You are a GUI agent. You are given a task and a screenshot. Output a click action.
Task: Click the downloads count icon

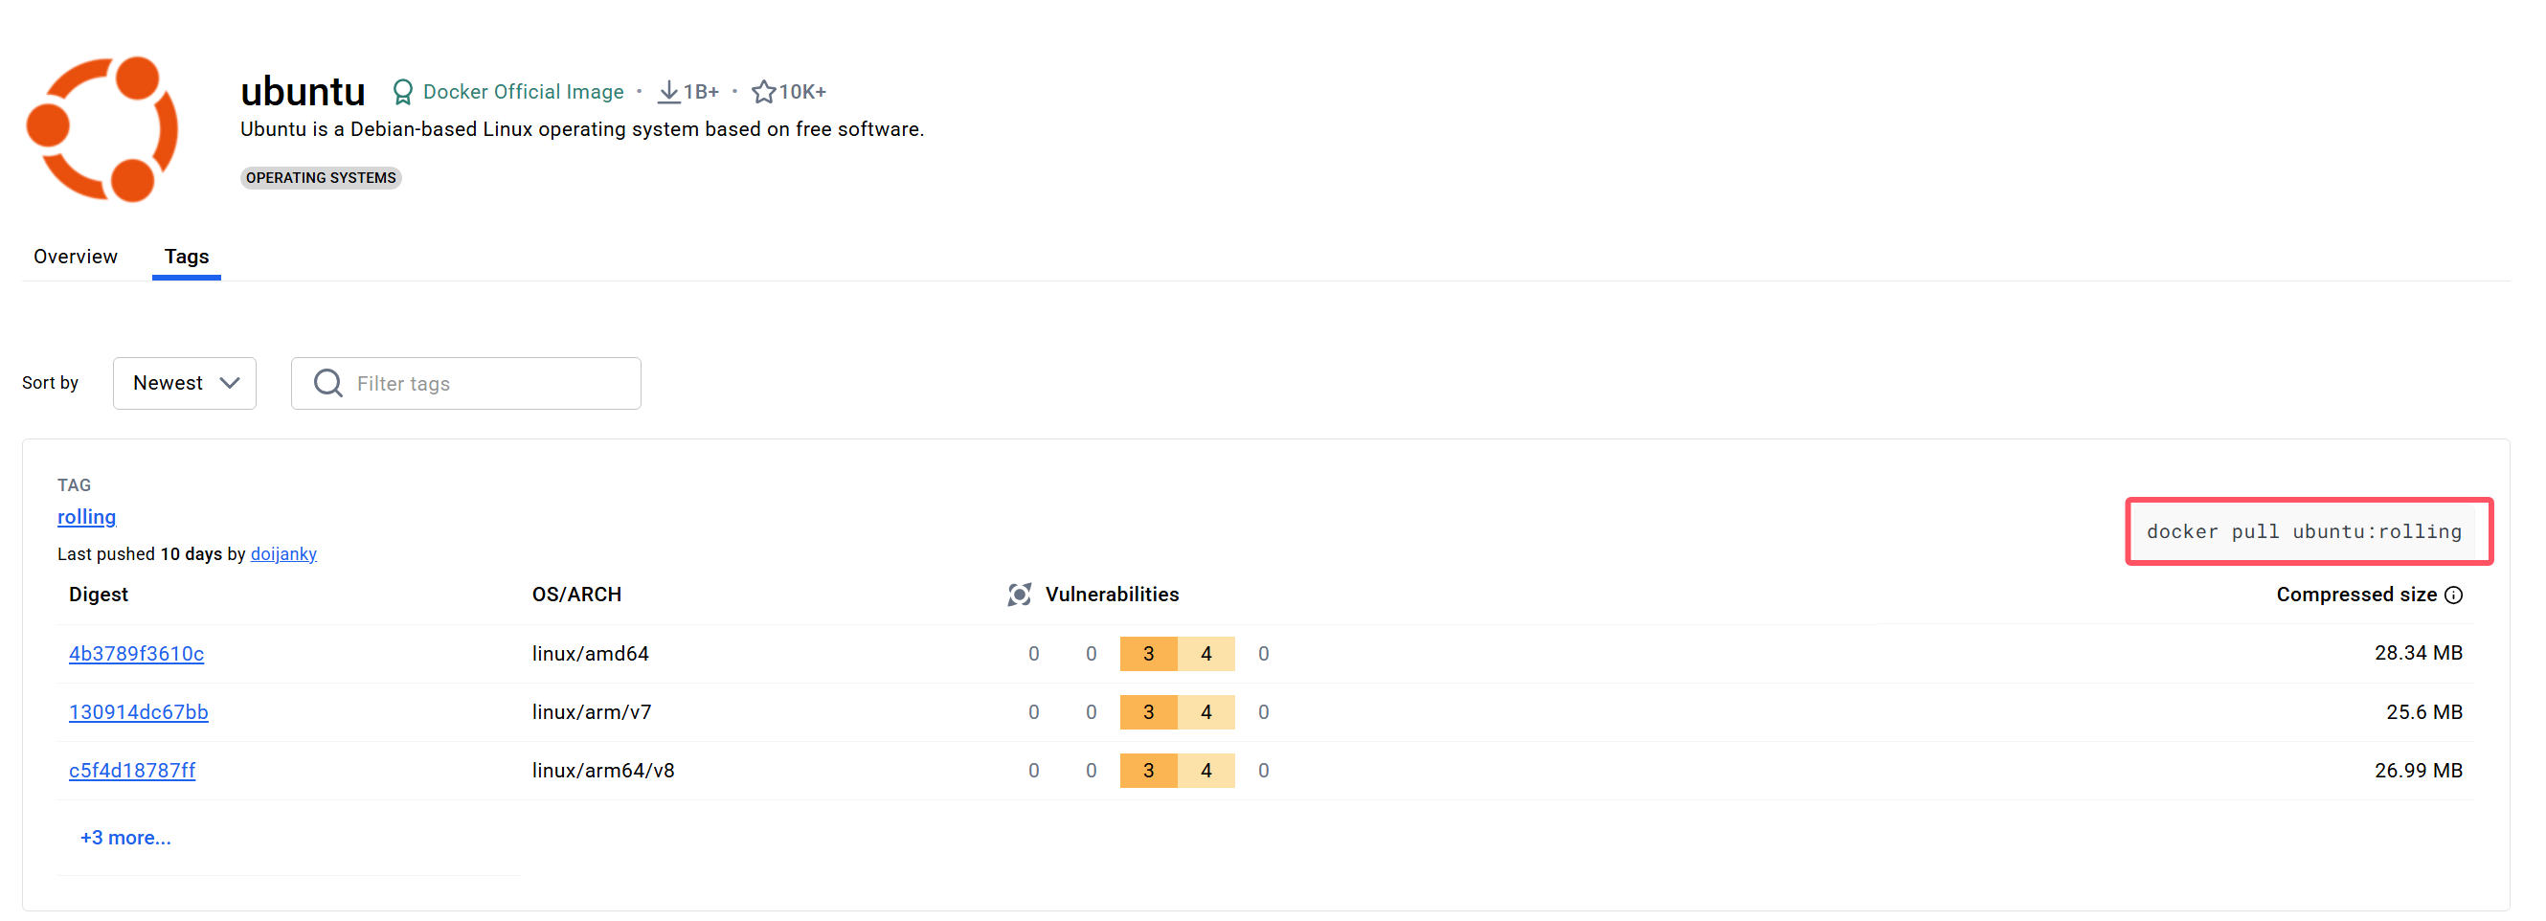click(x=669, y=92)
